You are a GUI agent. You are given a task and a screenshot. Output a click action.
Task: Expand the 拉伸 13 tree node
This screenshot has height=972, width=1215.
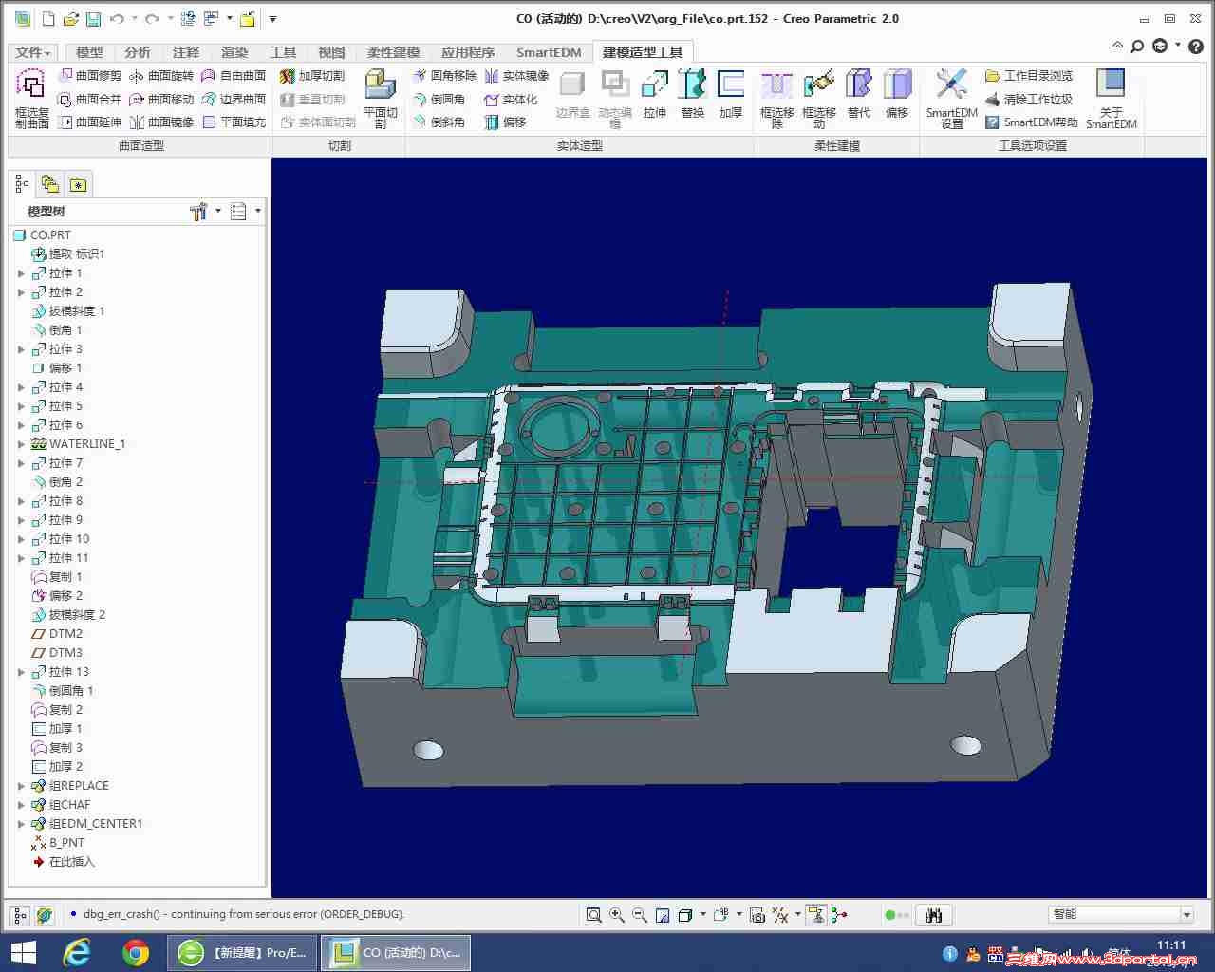tap(21, 672)
